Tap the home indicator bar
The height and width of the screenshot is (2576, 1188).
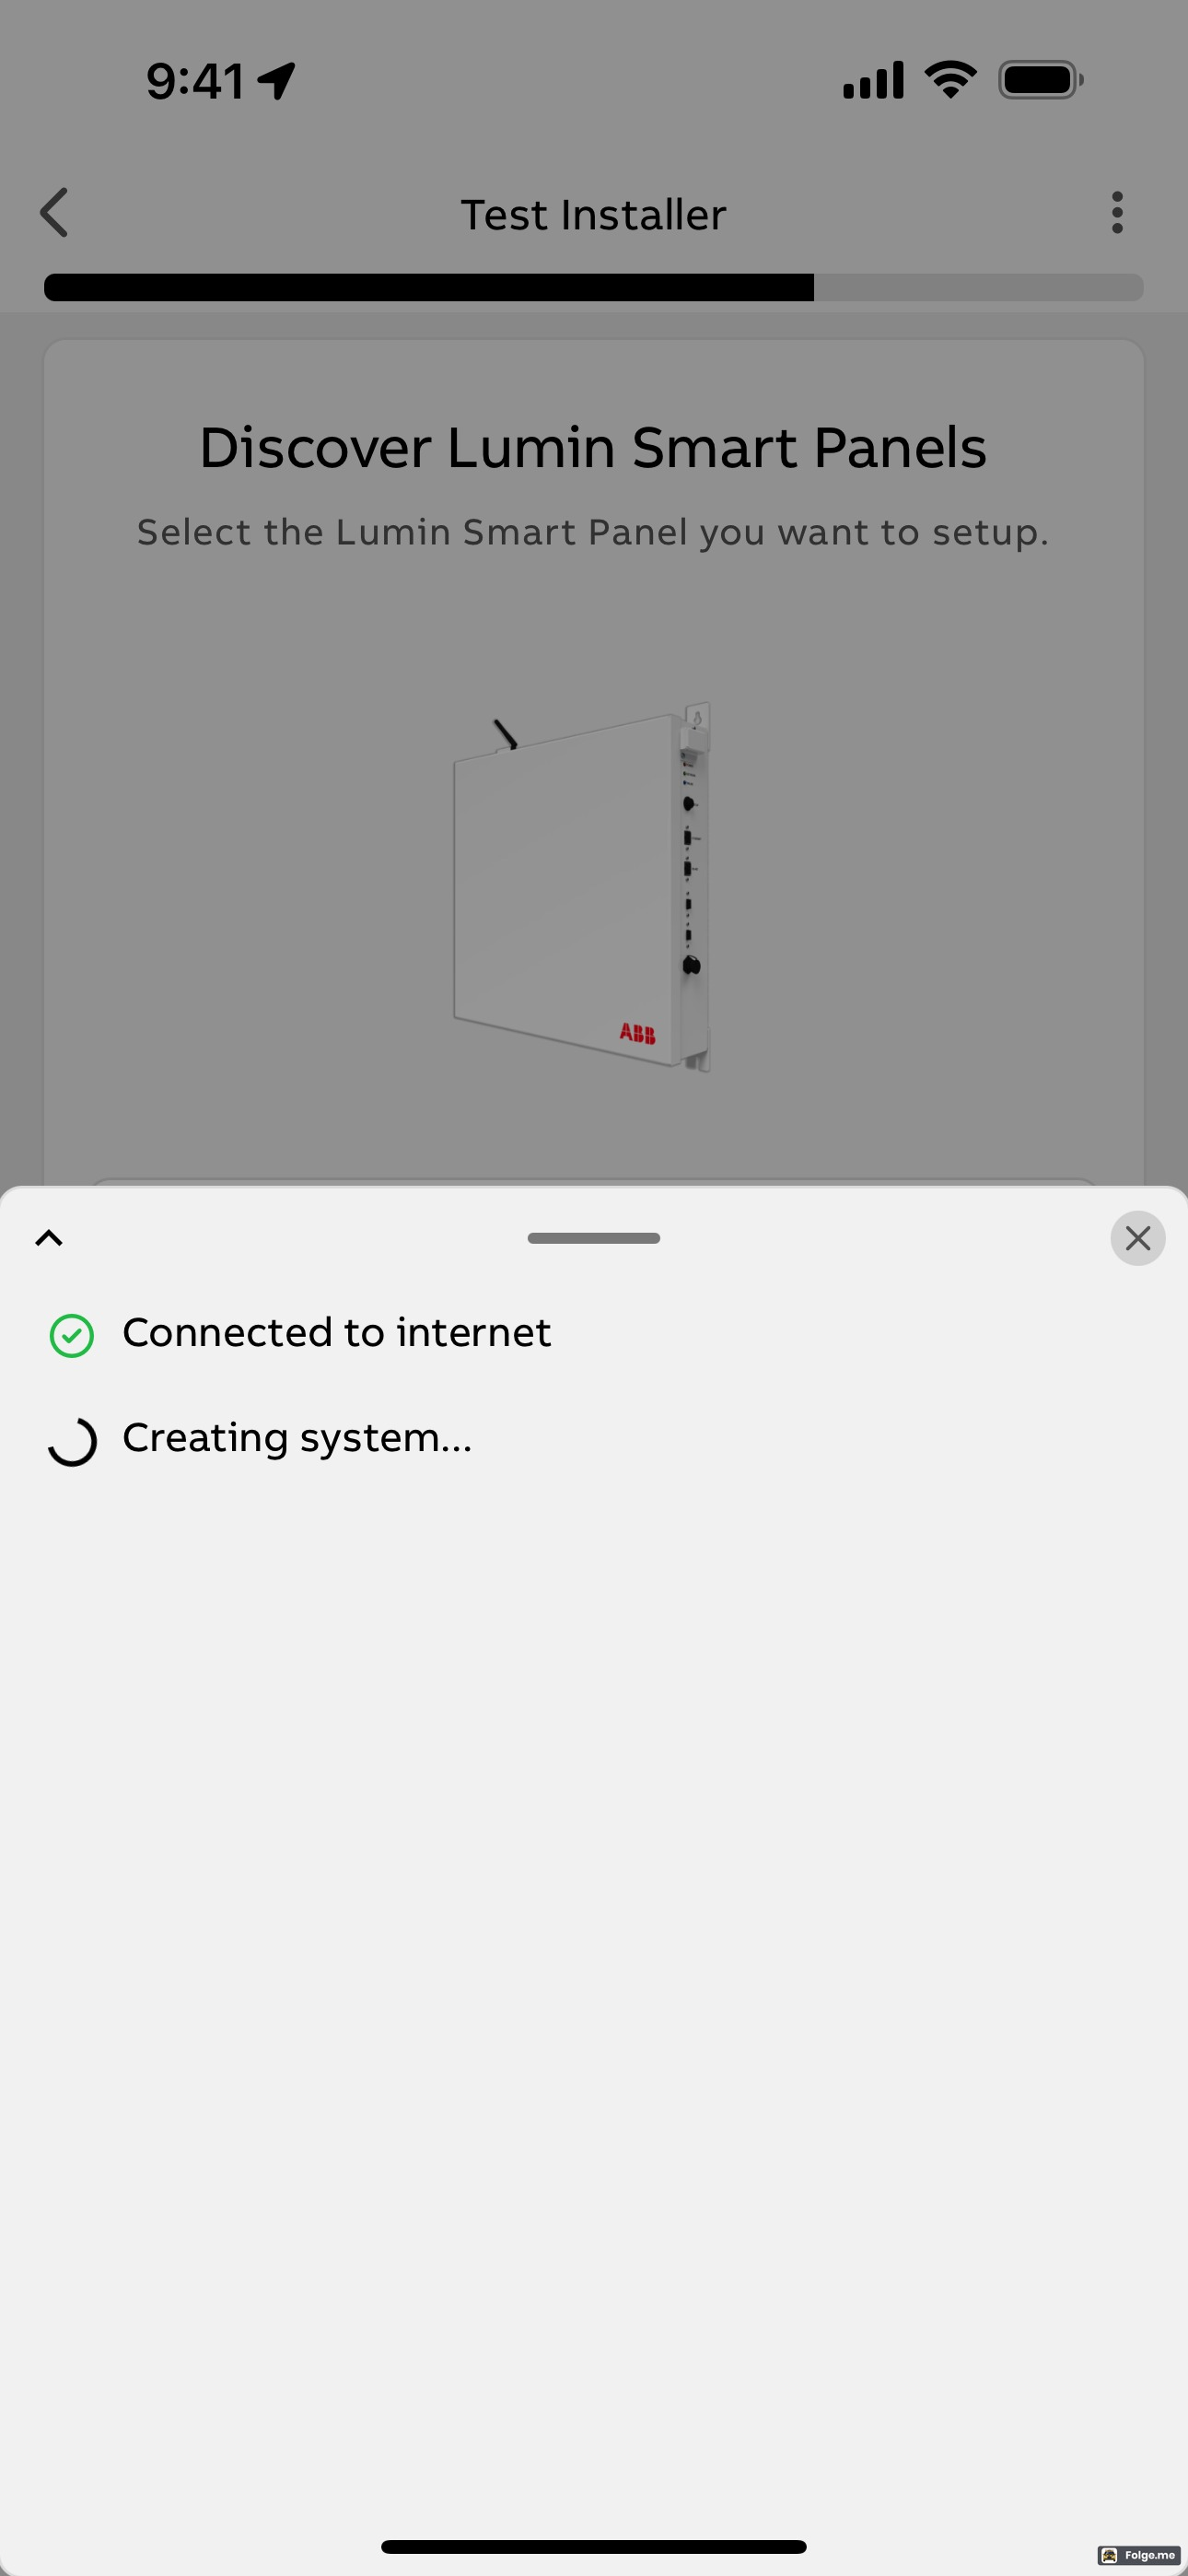pyautogui.click(x=593, y=2546)
